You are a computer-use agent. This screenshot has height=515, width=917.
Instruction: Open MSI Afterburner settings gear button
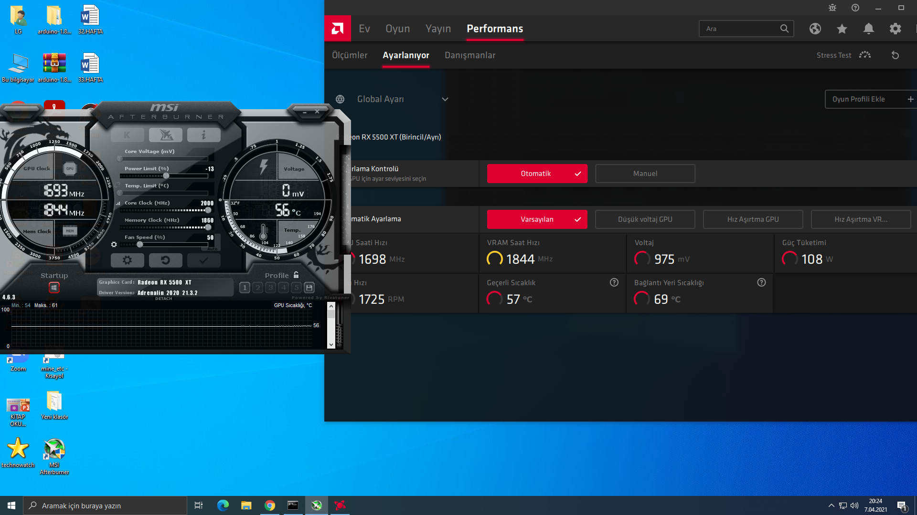(x=127, y=260)
